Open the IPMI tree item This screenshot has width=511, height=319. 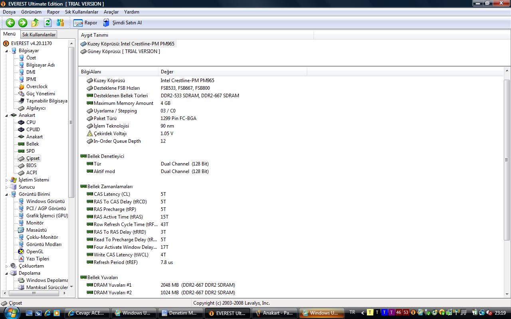tap(31, 79)
